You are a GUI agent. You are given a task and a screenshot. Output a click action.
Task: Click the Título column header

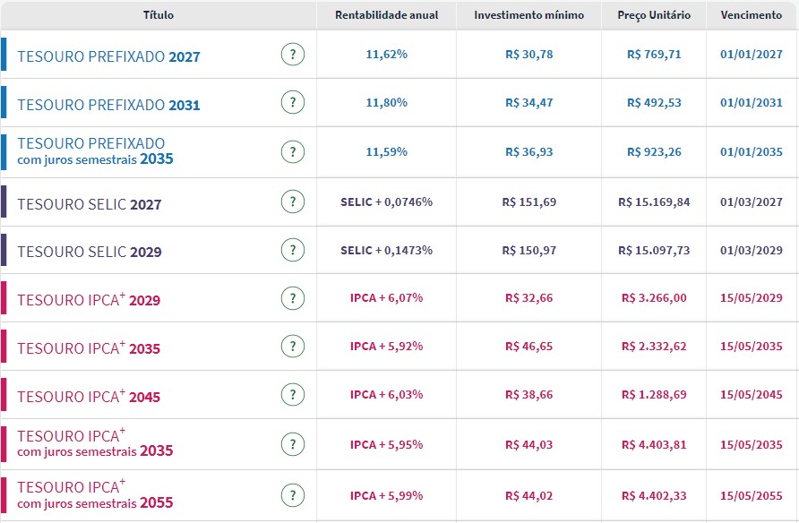point(159,15)
